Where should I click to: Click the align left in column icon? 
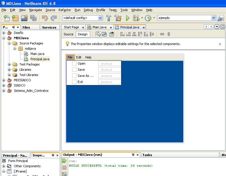[x=122, y=34]
